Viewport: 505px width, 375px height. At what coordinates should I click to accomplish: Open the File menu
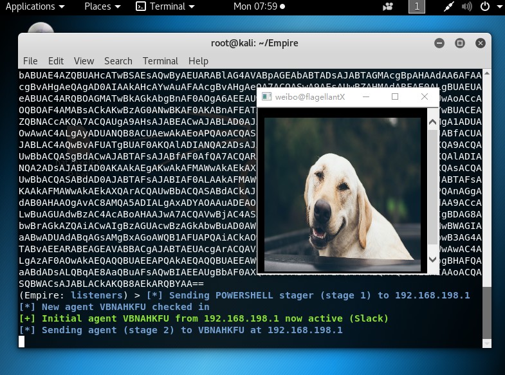[30, 61]
